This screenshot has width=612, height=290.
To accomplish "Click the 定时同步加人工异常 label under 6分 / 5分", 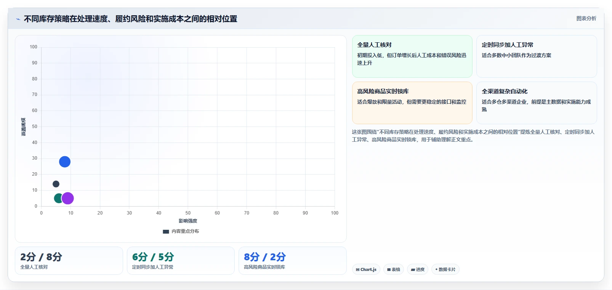I will (x=153, y=267).
